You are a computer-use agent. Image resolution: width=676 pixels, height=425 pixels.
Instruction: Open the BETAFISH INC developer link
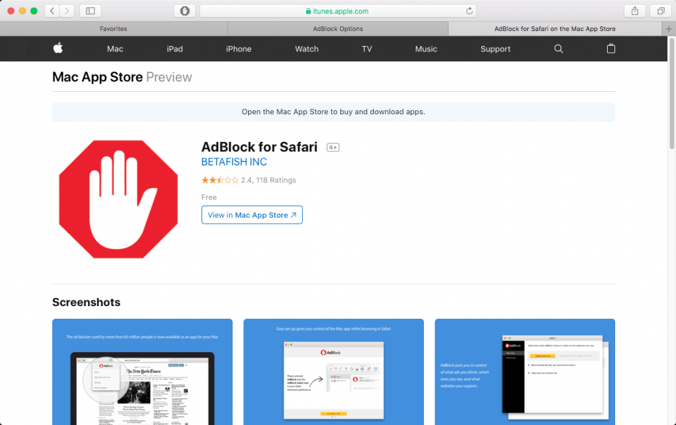(x=233, y=162)
